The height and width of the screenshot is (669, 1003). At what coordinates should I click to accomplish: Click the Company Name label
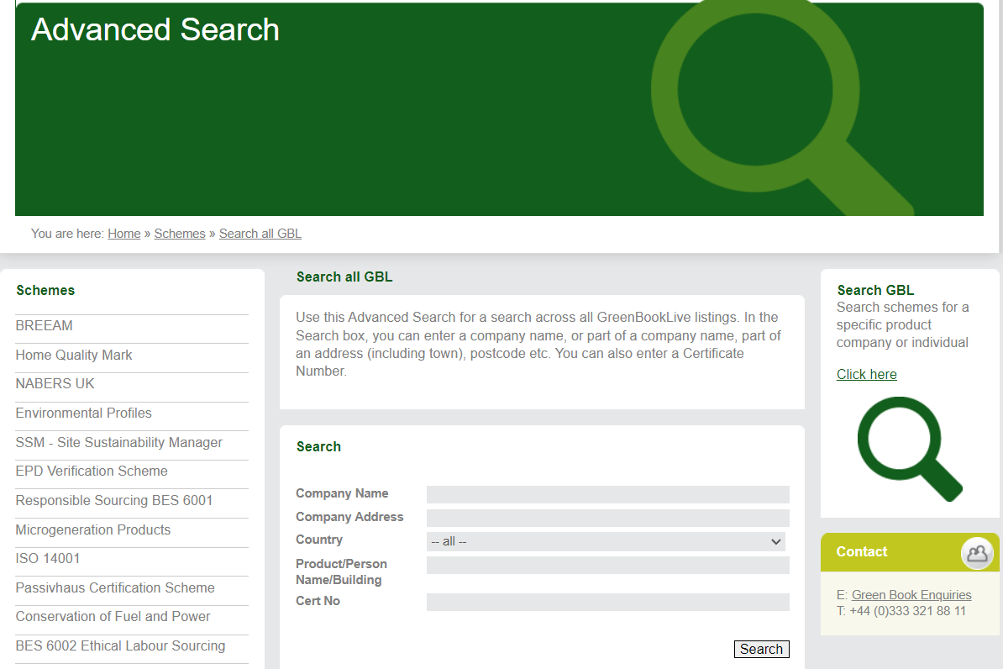[x=342, y=493]
